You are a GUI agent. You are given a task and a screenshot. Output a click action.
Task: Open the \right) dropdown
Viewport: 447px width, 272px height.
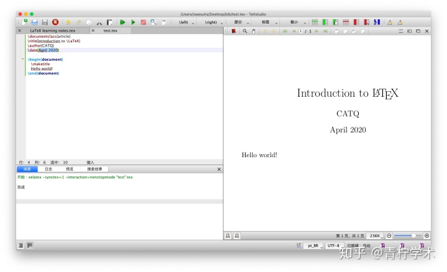pyautogui.click(x=214, y=22)
